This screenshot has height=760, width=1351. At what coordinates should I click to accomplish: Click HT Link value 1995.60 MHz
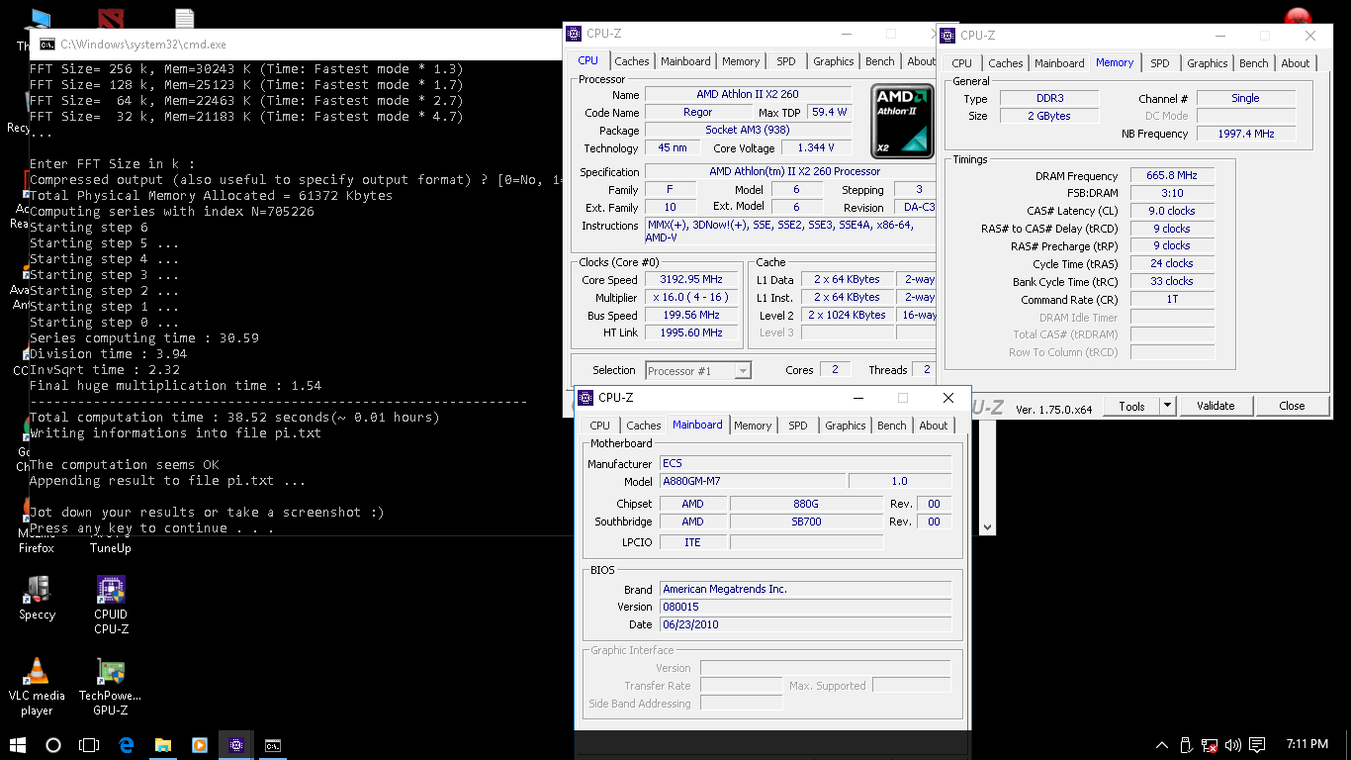pos(692,332)
